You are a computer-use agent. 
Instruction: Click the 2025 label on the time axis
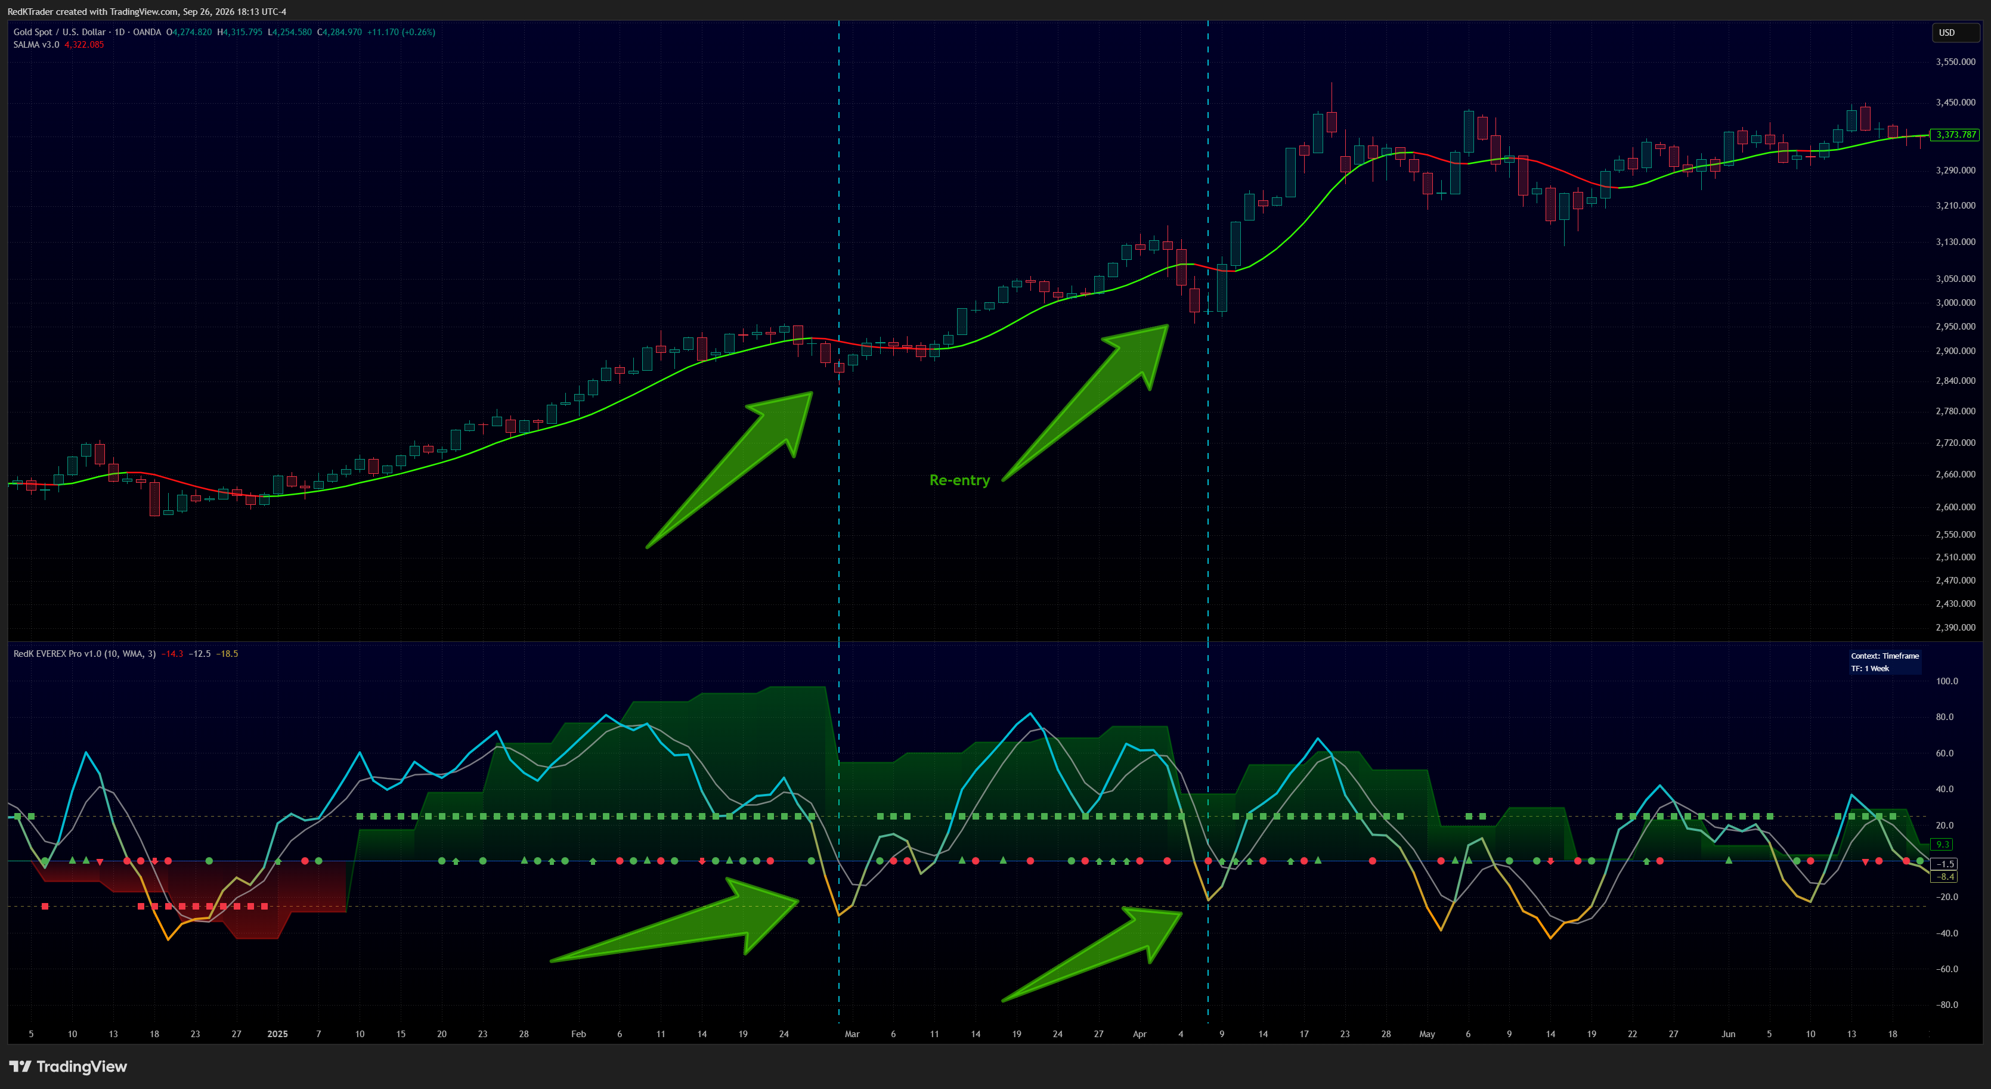click(277, 1034)
